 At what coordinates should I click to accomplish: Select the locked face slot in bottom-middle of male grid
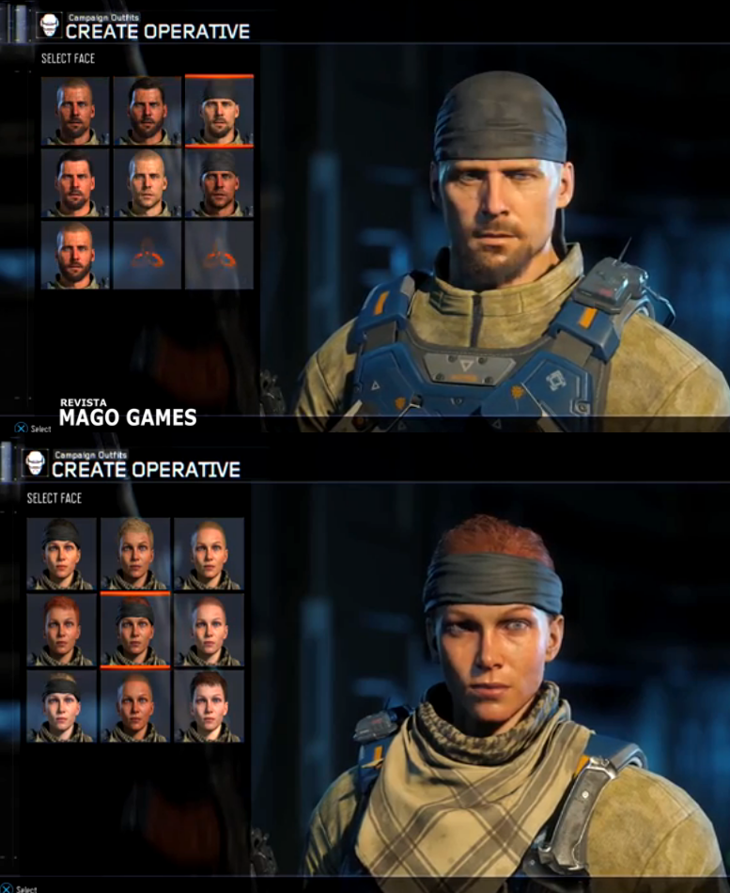tap(147, 255)
